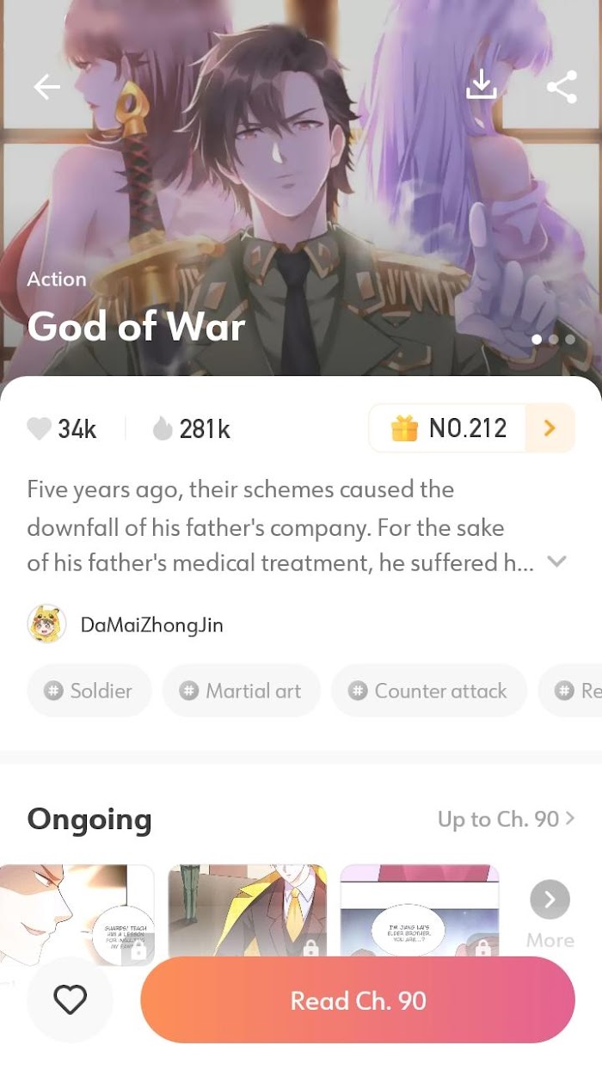The height and width of the screenshot is (1070, 602).
Task: Select the Martial art tag
Action: [242, 691]
